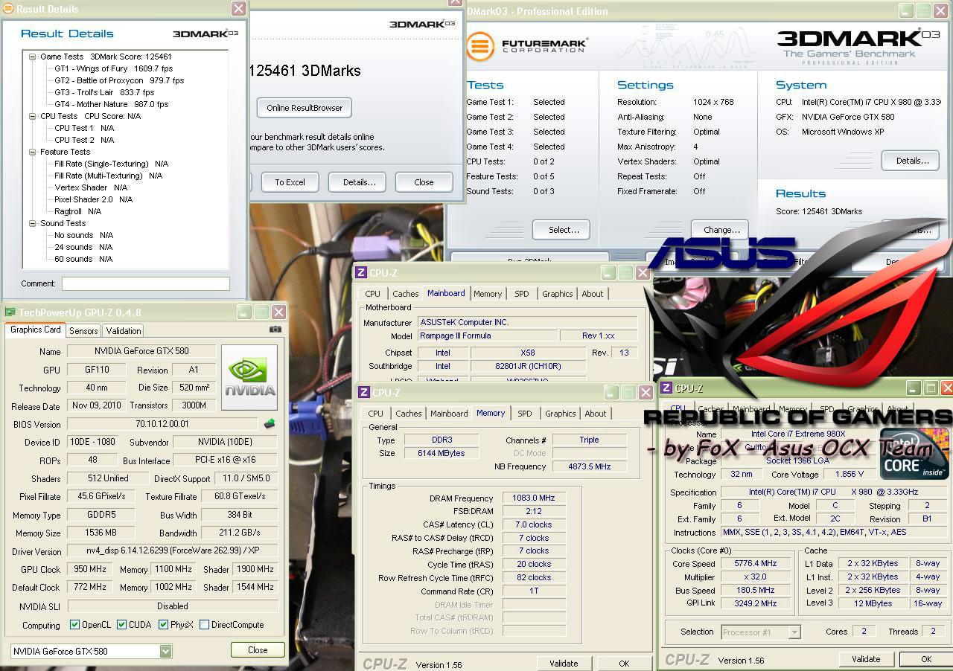Click Validate in the CPU-Z CPU window
953x671 pixels.
[x=866, y=659]
